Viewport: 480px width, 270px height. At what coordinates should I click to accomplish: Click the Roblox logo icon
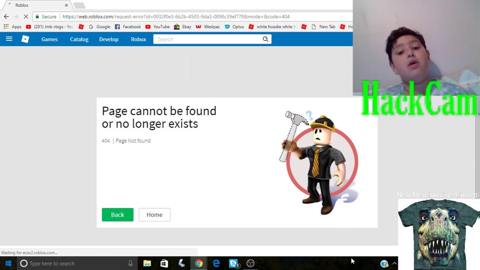(25, 39)
